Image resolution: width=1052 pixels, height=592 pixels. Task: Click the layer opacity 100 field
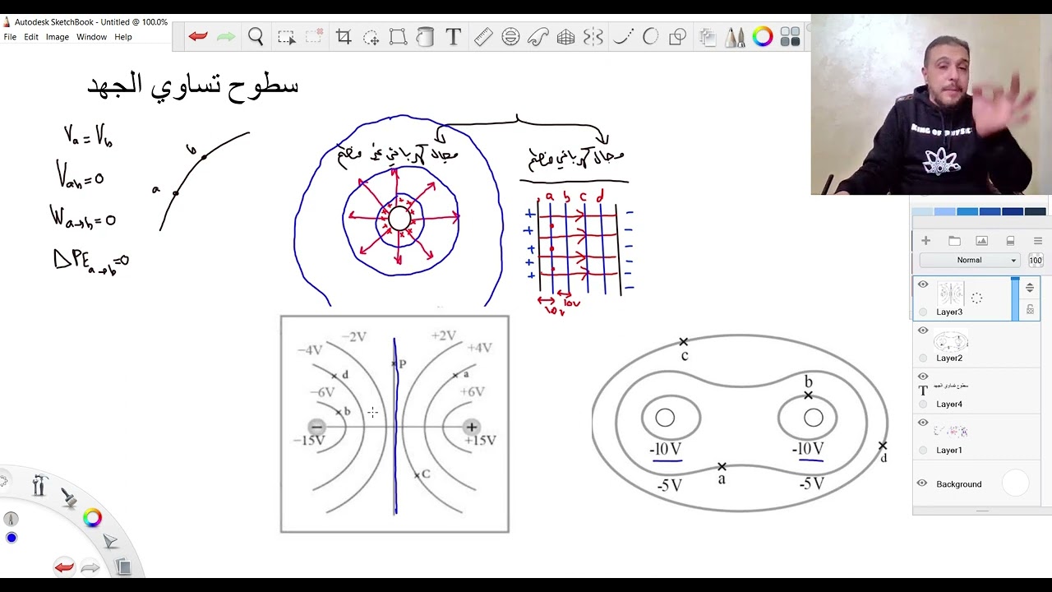1035,260
